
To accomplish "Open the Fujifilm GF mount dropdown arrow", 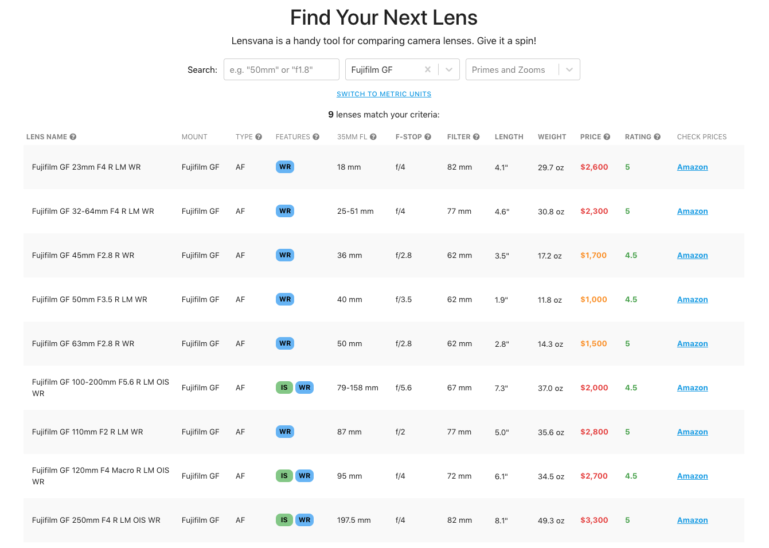I will point(449,69).
